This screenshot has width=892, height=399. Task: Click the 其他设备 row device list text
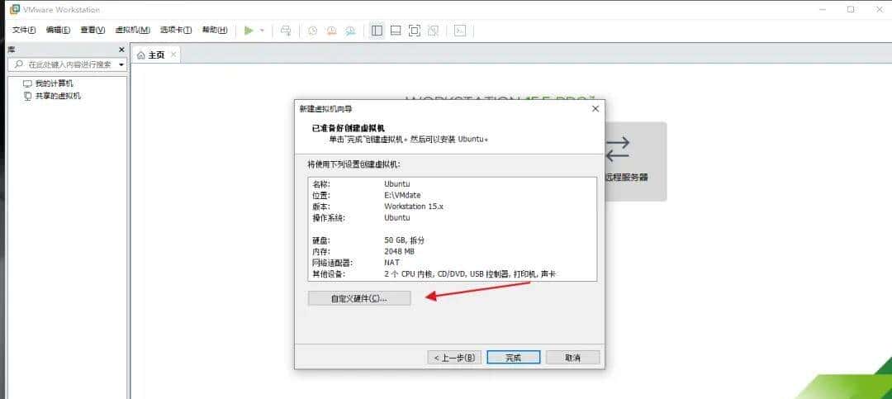(470, 273)
